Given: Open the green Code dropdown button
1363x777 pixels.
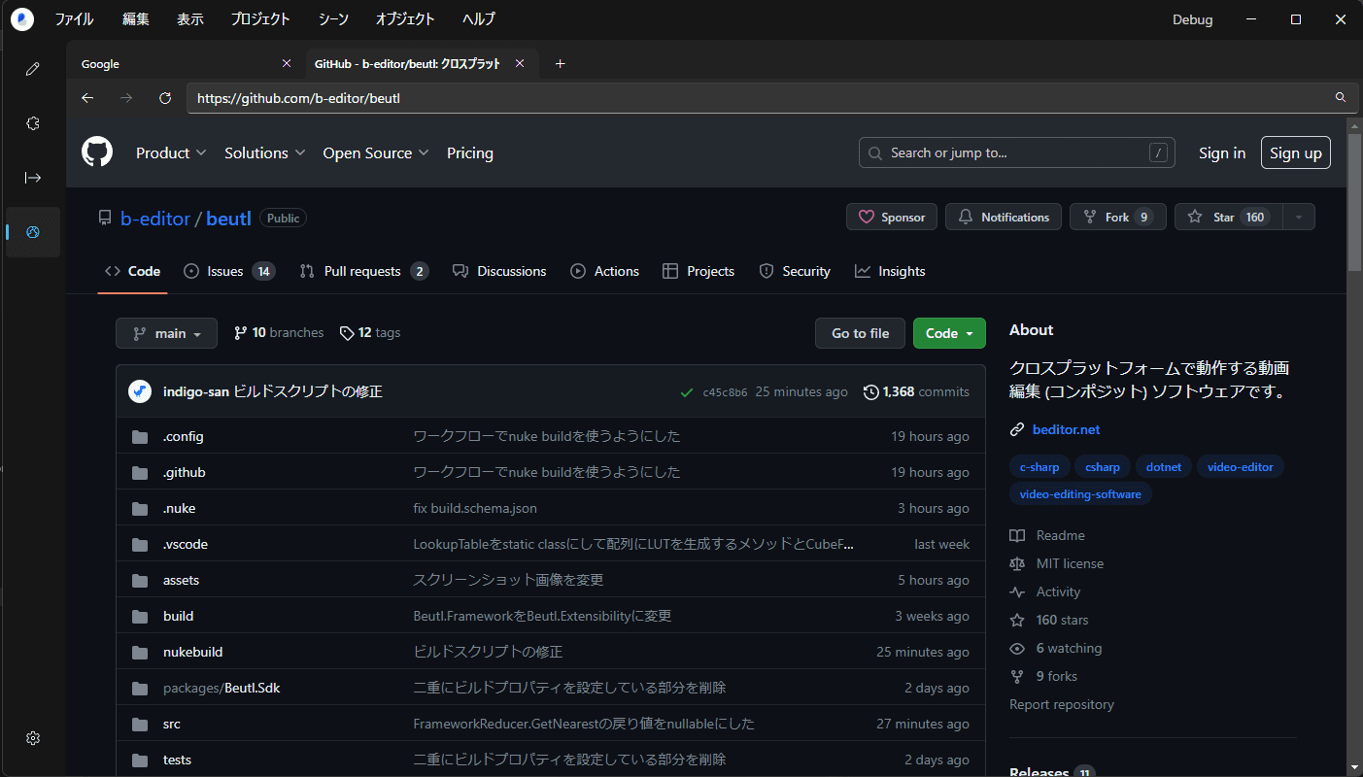Looking at the screenshot, I should coord(949,333).
